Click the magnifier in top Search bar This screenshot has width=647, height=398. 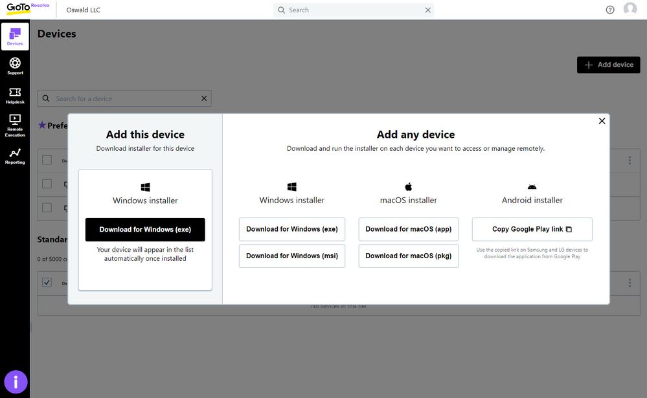tap(282, 10)
